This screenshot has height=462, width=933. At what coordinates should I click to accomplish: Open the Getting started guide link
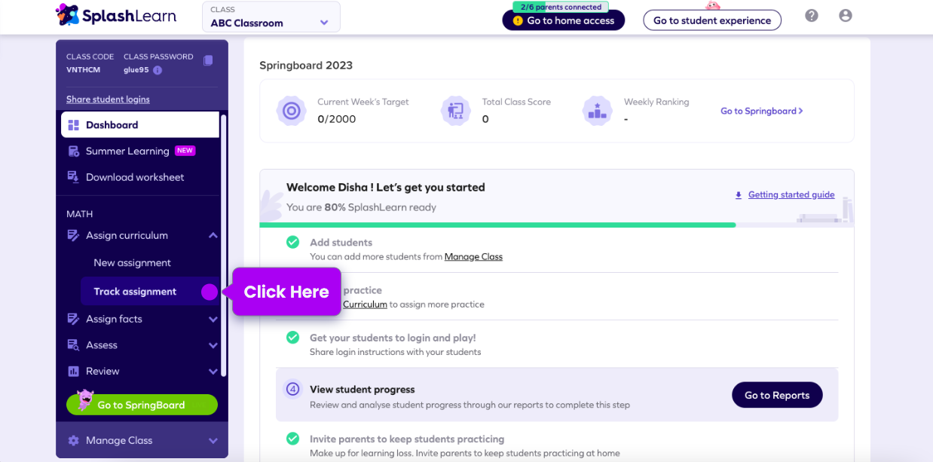[791, 194]
